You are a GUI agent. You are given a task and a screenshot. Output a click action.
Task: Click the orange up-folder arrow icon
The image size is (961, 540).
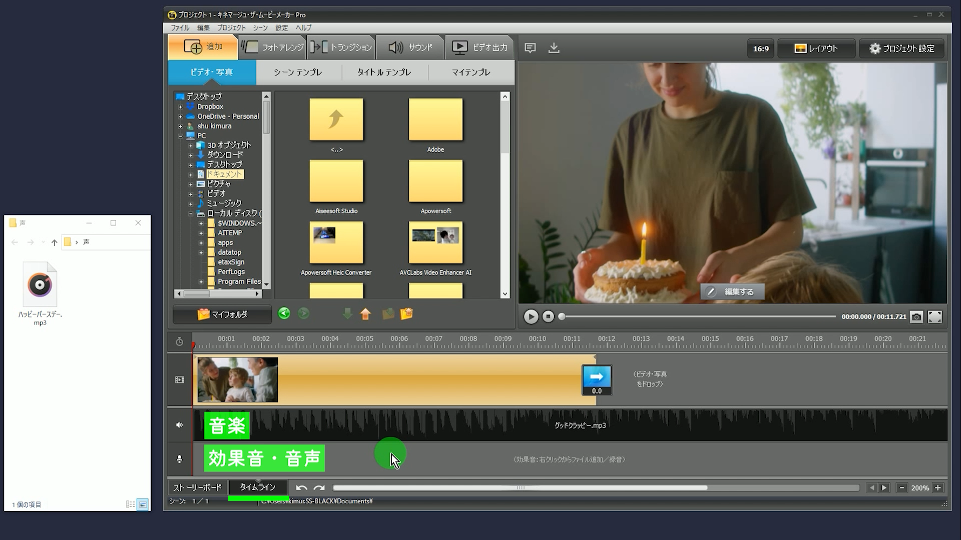click(x=365, y=313)
